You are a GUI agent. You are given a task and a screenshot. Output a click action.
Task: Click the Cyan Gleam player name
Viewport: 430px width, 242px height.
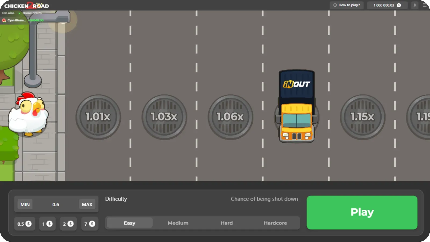coord(17,20)
